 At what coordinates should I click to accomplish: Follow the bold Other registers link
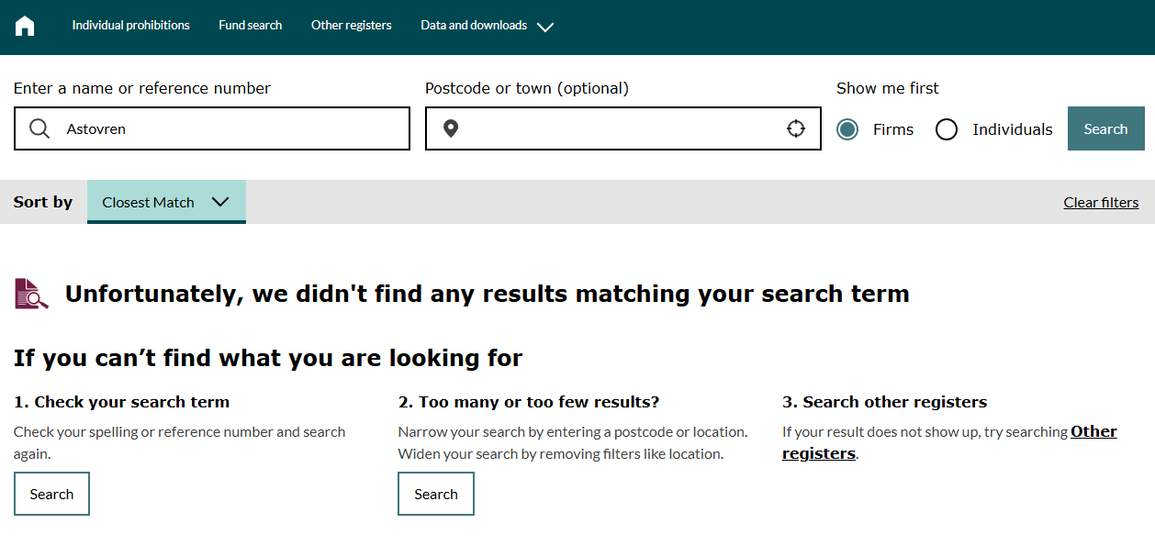1093,431
